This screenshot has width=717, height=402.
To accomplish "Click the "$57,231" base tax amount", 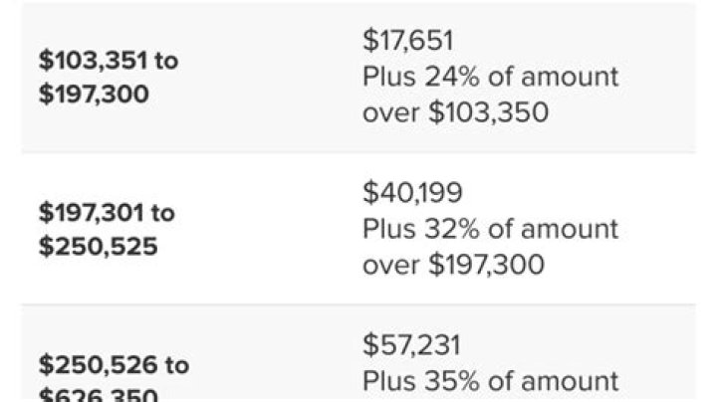I will [411, 345].
